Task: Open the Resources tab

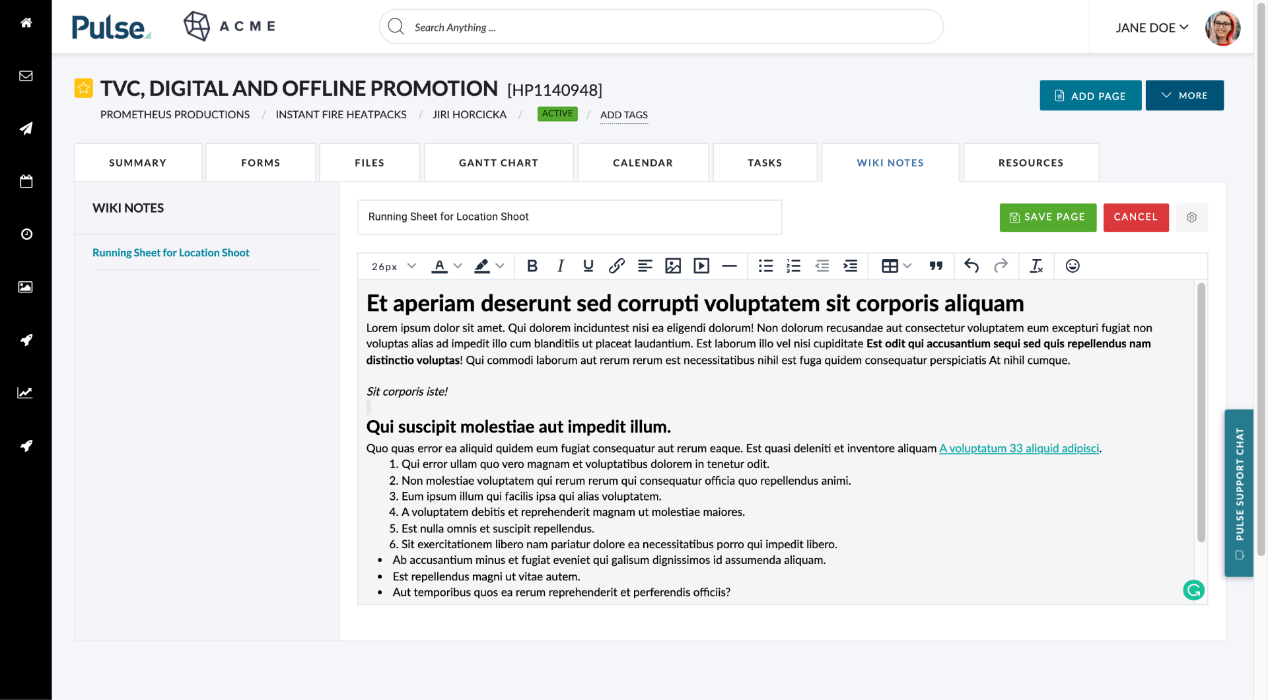Action: (1030, 162)
